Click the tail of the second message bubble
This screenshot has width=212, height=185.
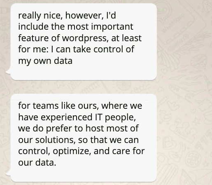click(8, 173)
